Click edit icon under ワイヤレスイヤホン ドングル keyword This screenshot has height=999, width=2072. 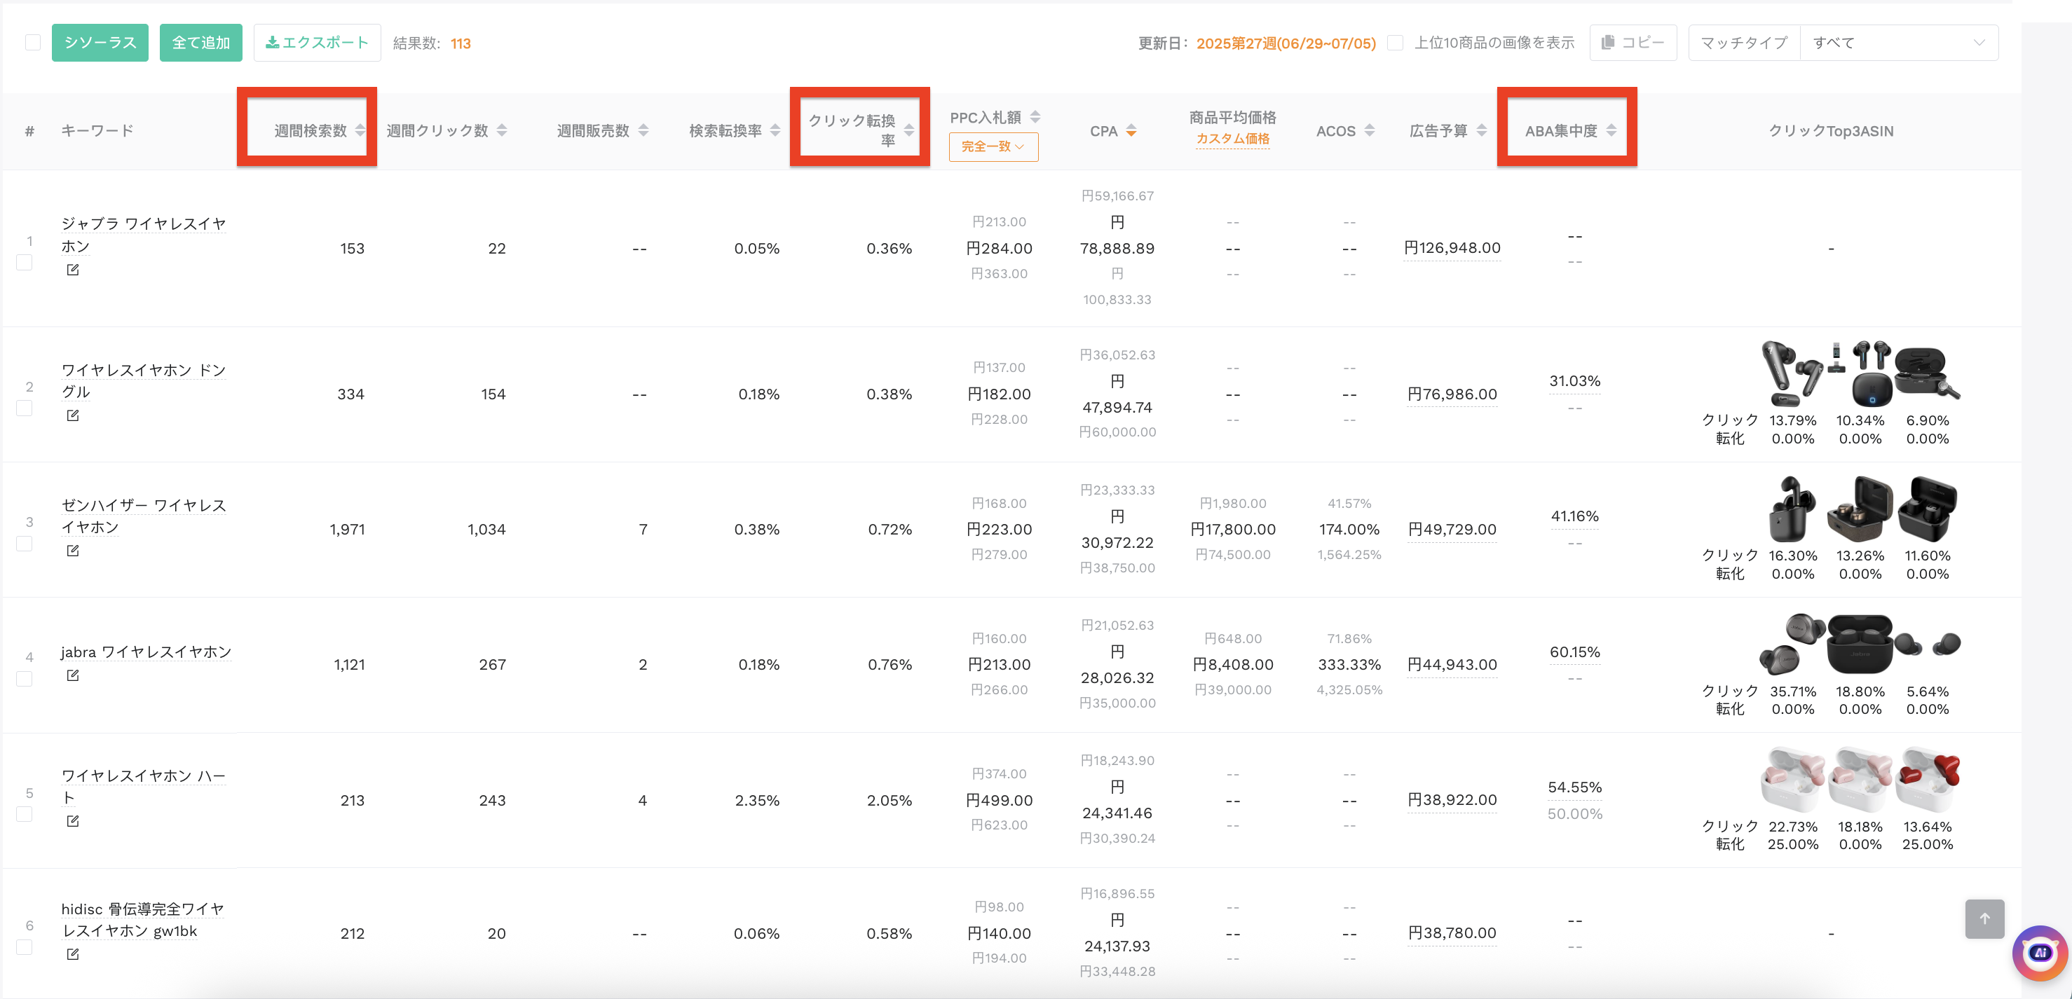72,415
